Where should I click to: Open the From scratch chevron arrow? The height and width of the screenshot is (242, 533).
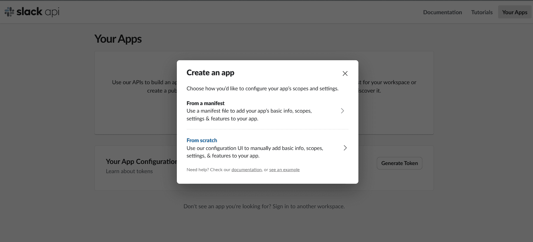point(345,148)
